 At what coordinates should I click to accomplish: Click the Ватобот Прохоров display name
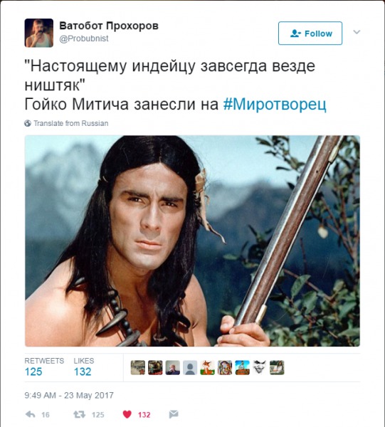109,26
